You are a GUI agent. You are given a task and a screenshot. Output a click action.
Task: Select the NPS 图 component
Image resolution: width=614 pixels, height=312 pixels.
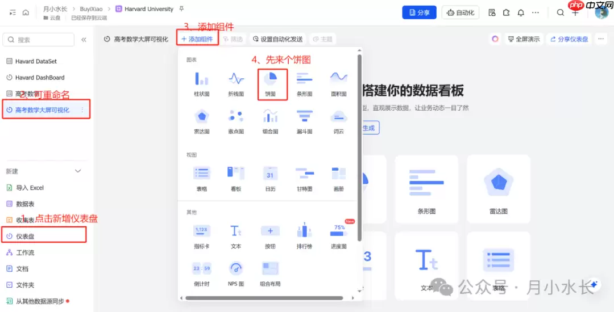(x=236, y=274)
